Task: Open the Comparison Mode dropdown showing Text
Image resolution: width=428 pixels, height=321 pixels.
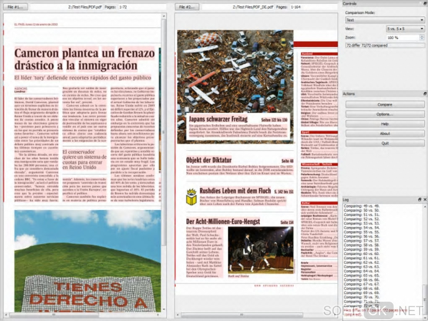Action: click(385, 20)
